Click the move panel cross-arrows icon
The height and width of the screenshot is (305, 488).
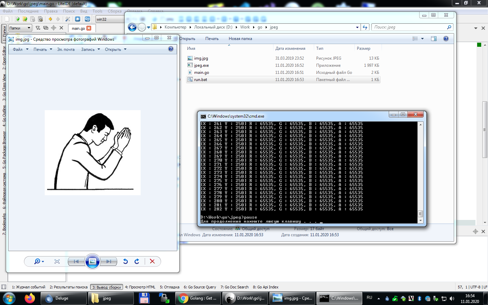[54, 28]
